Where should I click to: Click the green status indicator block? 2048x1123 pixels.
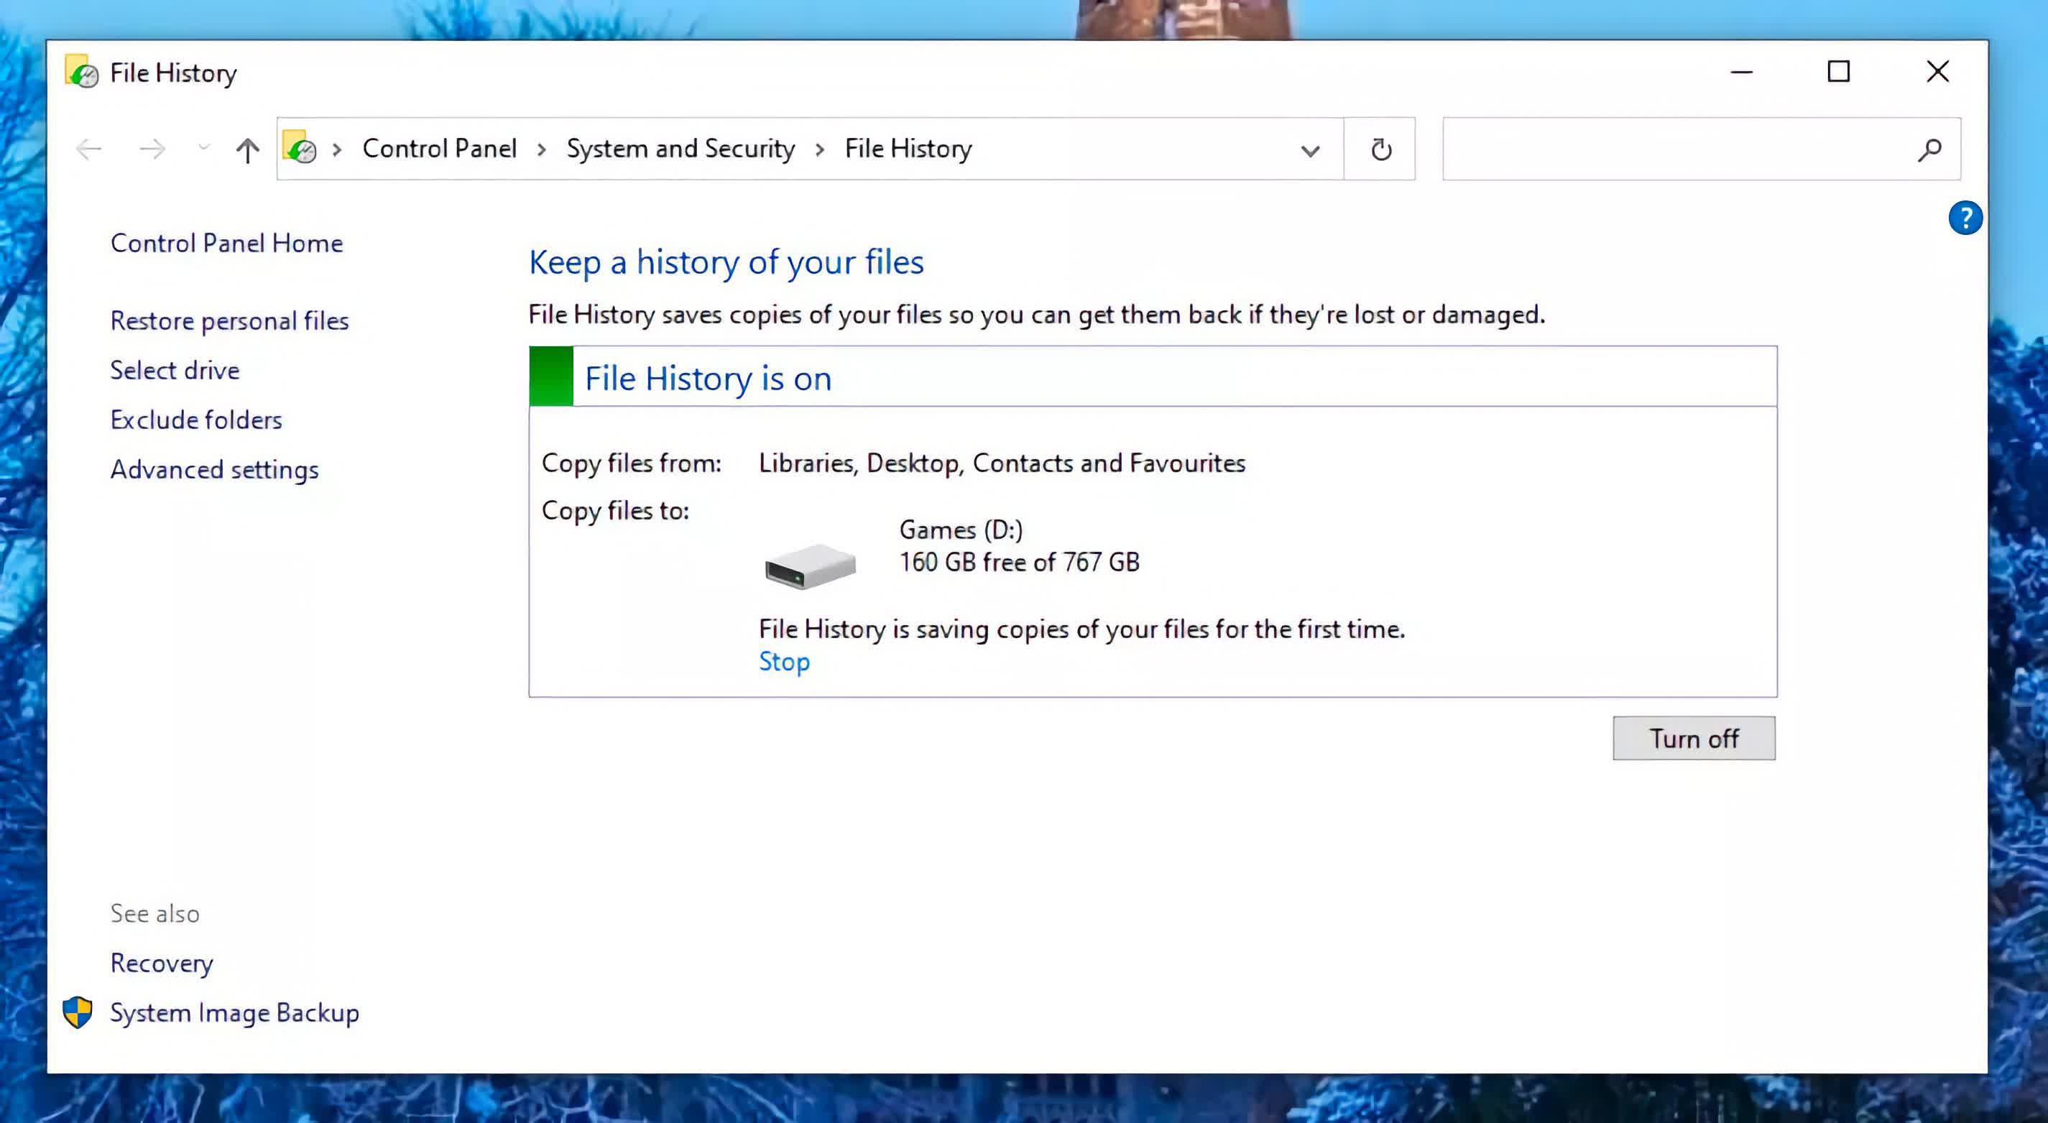551,376
